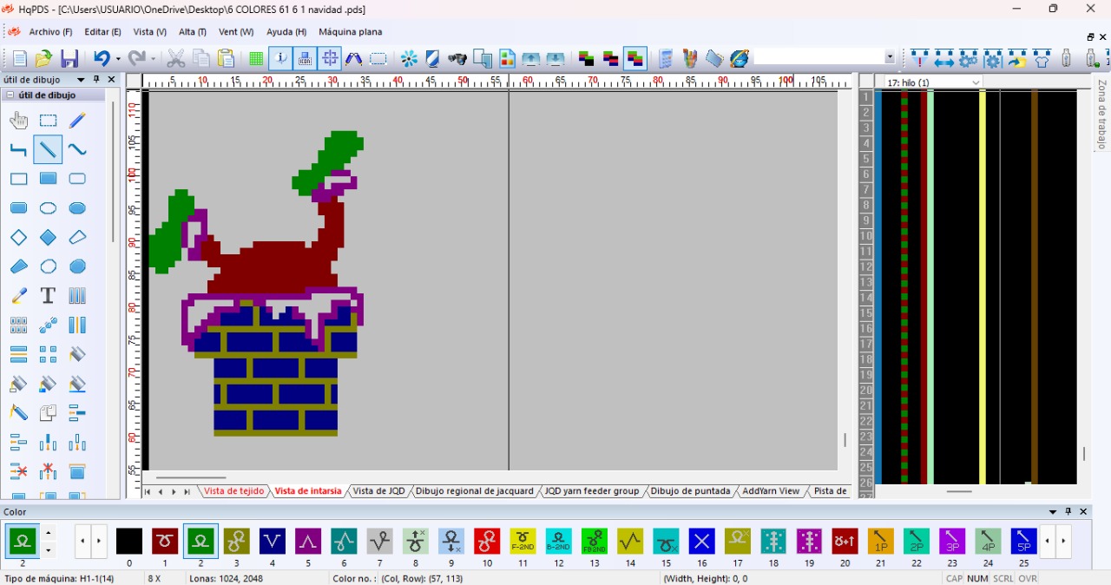Image resolution: width=1111 pixels, height=585 pixels.
Task: Switch to the Vista de JQD tab
Action: point(378,491)
